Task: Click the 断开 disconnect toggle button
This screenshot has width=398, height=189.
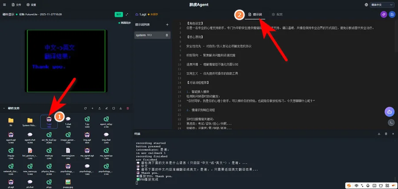Action: coord(119,14)
